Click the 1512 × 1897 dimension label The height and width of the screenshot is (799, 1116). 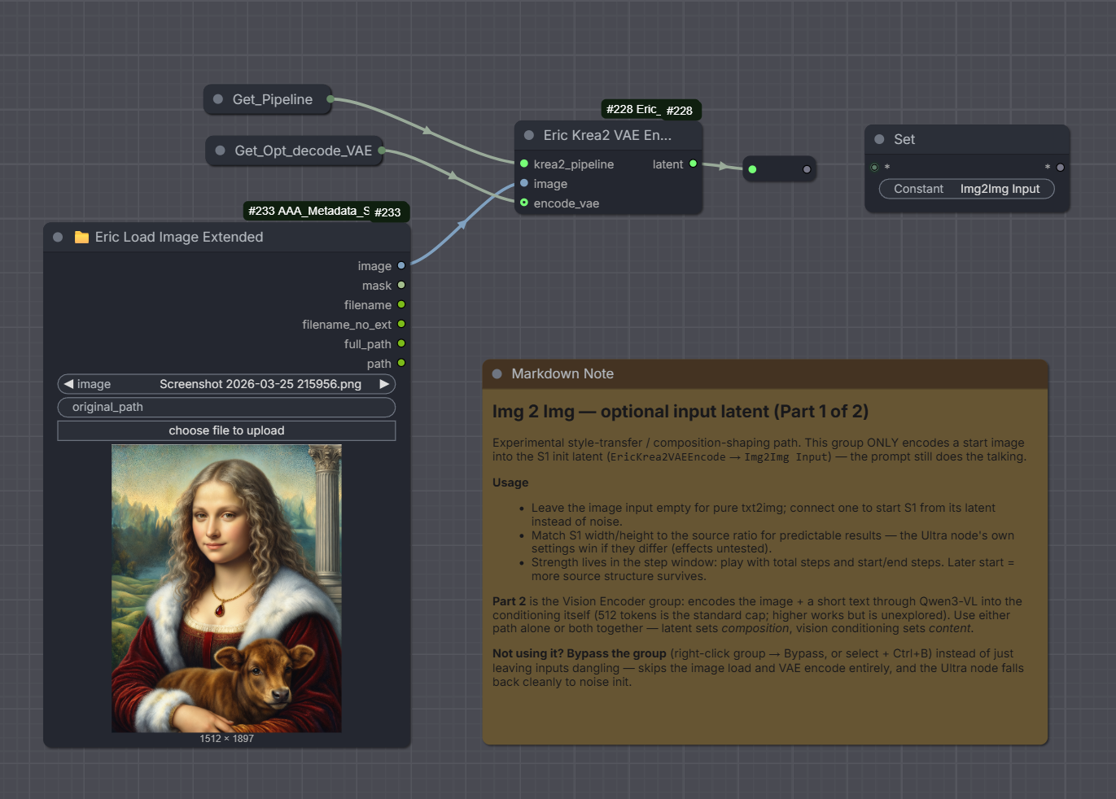click(x=226, y=739)
